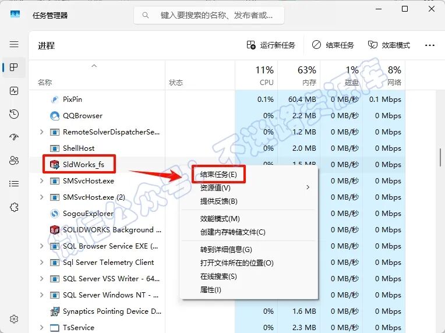The image size is (445, 333).
Task: Click 运行新任务 (Run new task)
Action: (271, 45)
